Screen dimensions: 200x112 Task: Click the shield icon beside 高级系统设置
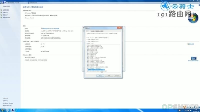coord(1,17)
